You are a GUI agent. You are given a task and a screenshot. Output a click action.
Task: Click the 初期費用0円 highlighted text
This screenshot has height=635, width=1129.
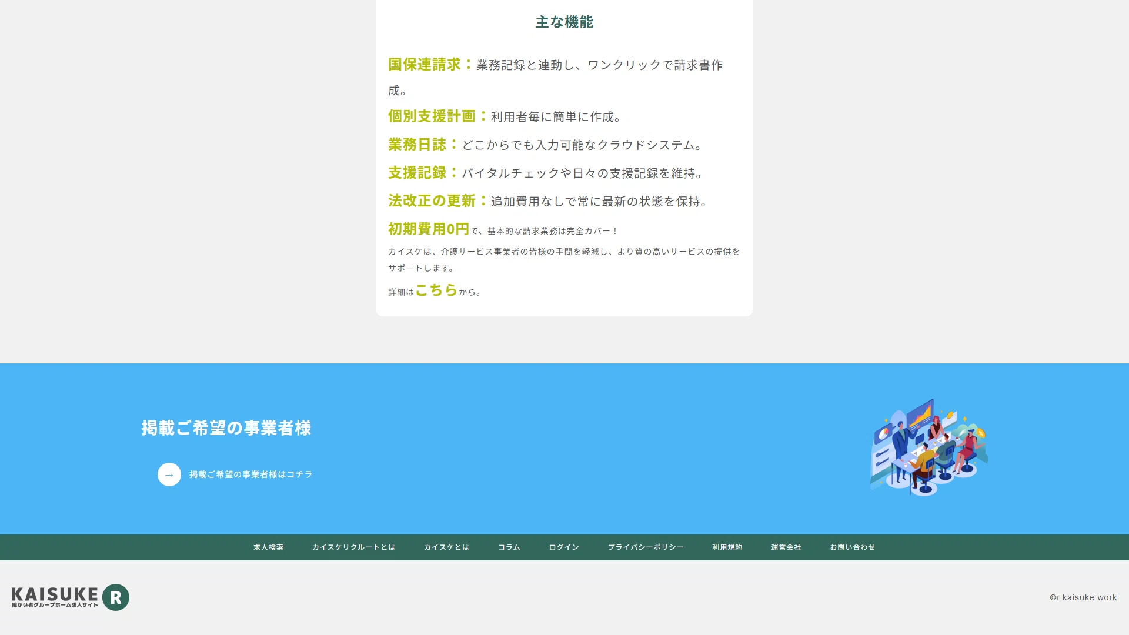click(x=429, y=229)
